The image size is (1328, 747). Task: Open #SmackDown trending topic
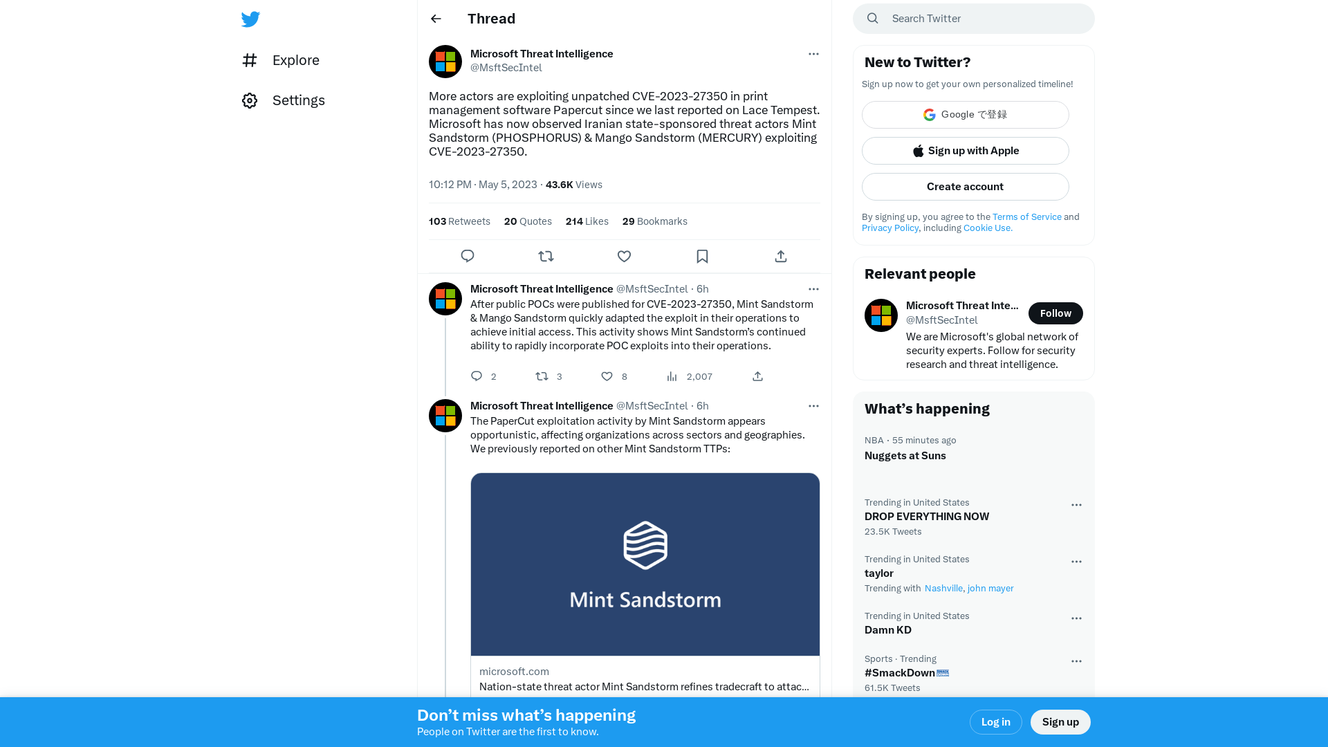click(x=905, y=672)
